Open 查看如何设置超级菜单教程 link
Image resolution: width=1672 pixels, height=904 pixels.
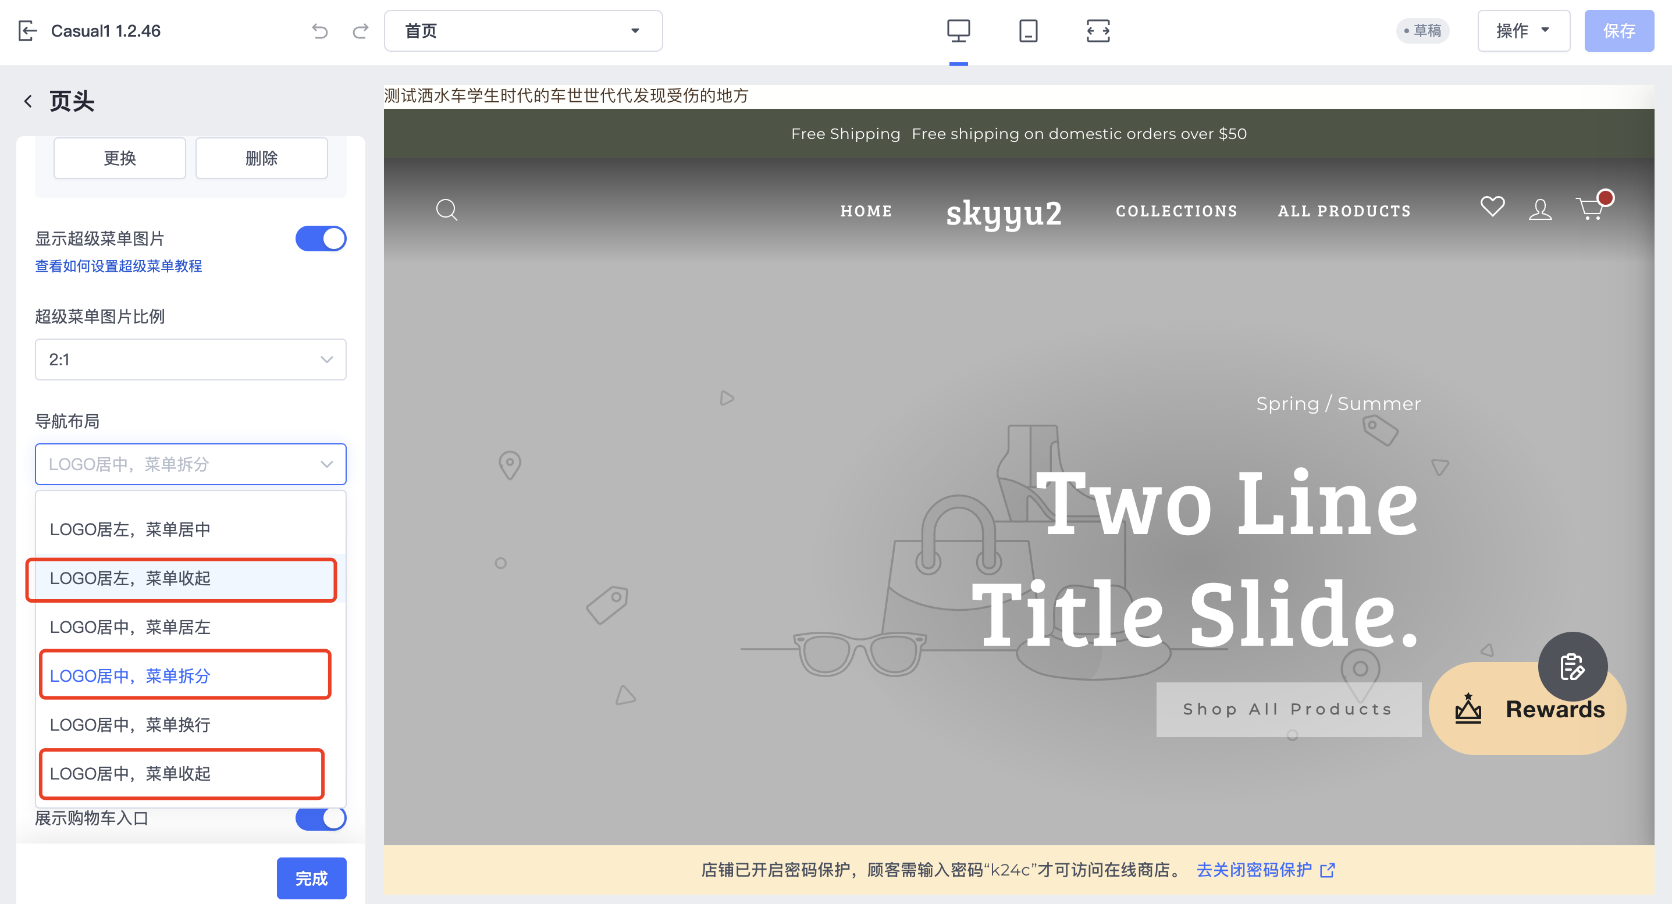(x=118, y=266)
